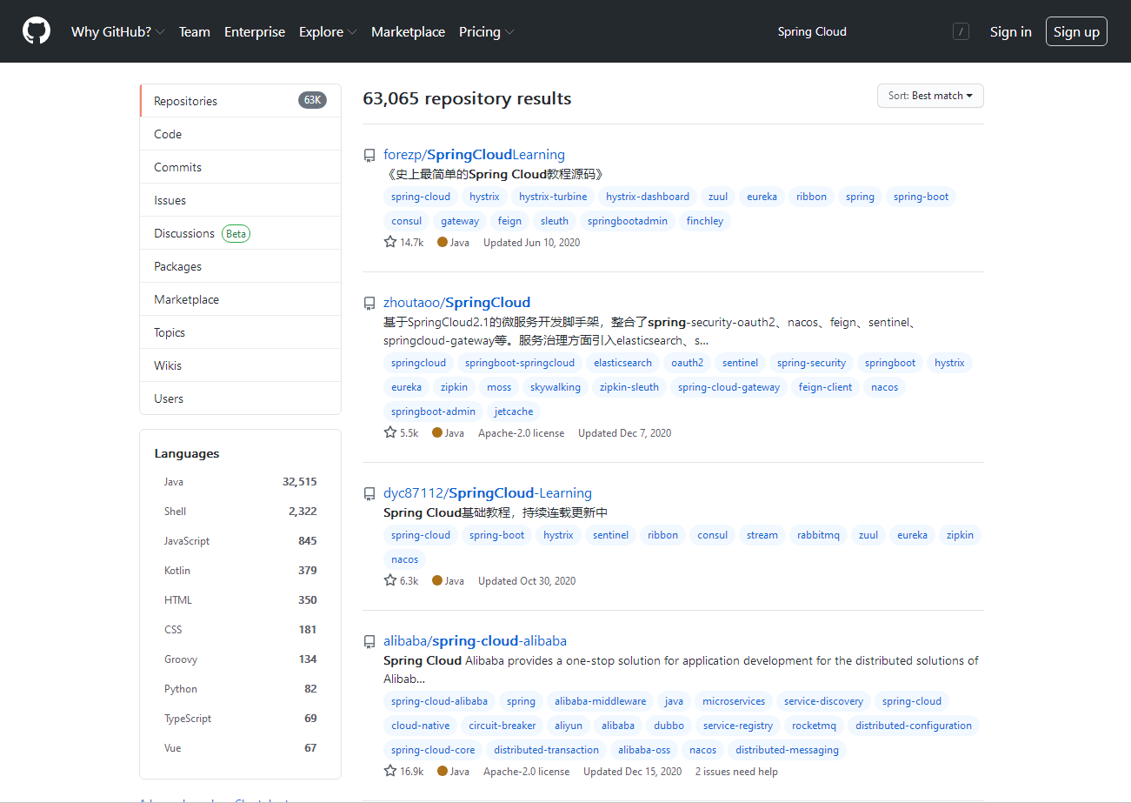
Task: Filter results by JavaScript language
Action: [x=240, y=541]
